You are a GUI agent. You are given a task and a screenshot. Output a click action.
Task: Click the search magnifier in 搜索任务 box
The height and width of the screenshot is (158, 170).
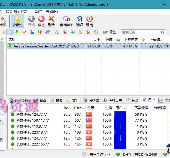[x=163, y=32]
